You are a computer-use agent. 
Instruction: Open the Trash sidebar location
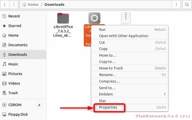click(x=13, y=93)
